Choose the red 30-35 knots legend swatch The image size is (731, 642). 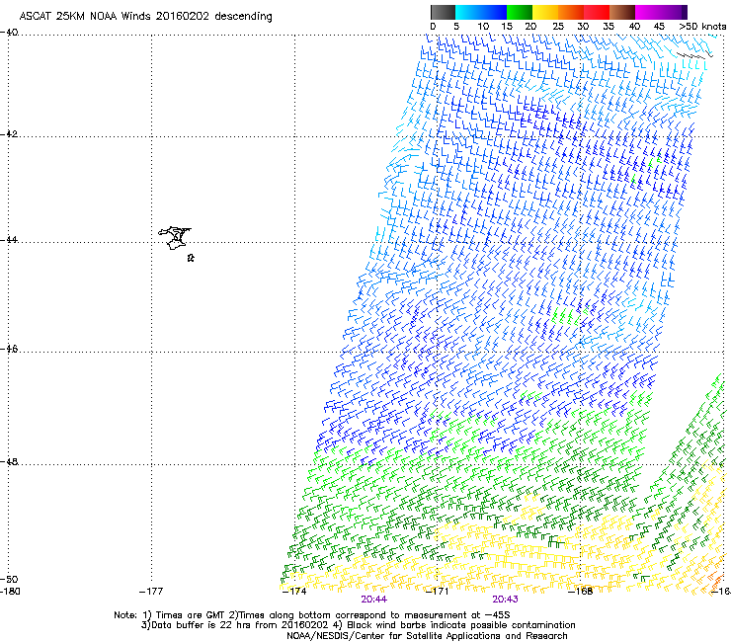[597, 12]
